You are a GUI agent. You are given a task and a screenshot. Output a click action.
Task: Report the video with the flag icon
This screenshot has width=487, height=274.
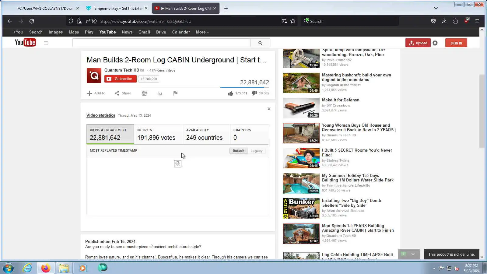tap(175, 93)
